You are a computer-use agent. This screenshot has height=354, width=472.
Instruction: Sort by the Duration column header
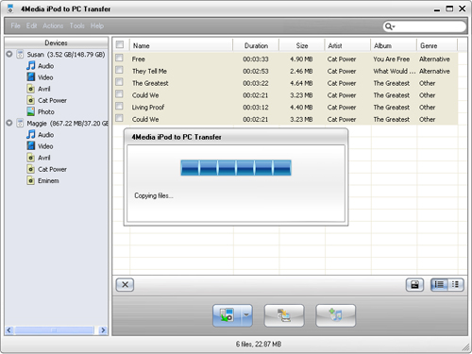[256, 45]
